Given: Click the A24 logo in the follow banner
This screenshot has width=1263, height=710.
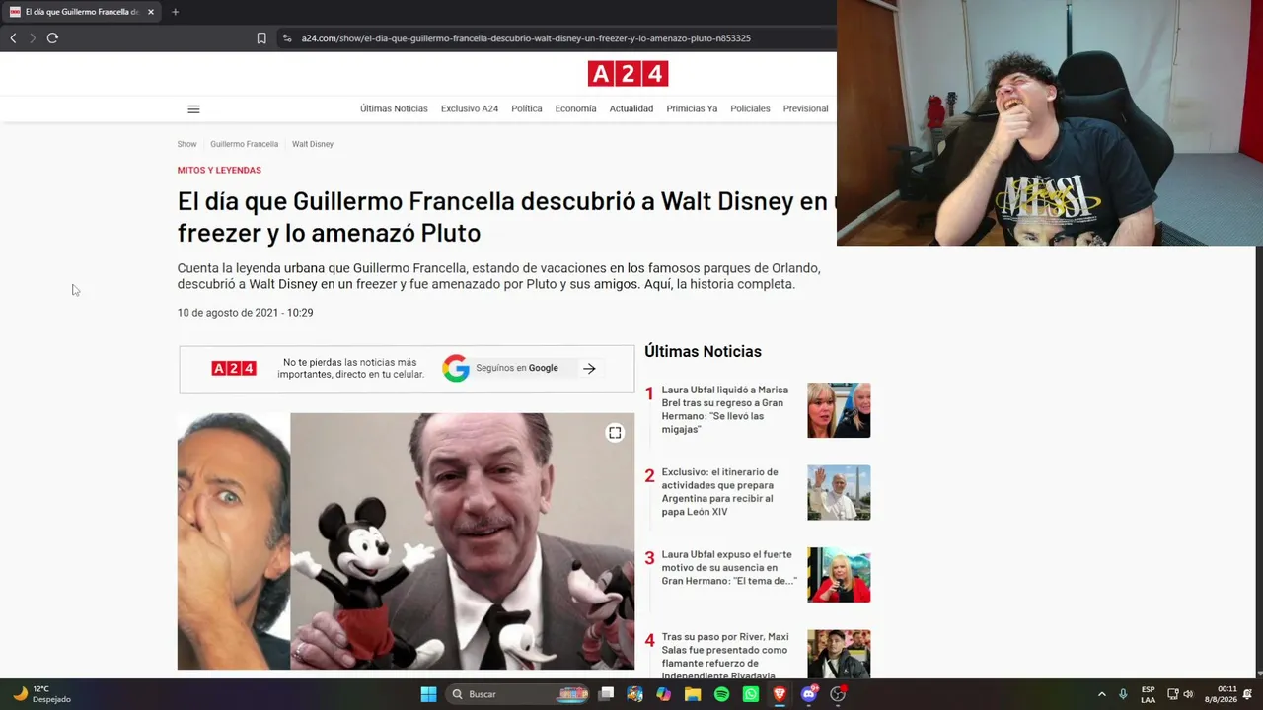Looking at the screenshot, I should pos(234,369).
